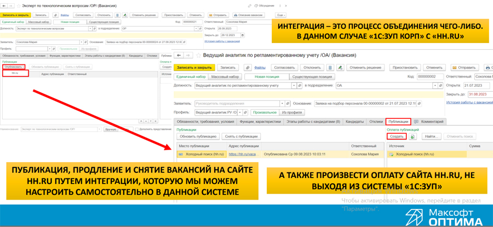Click the paperclip icon in the Ведущий аналитик window
The height and width of the screenshot is (227, 493).
pyautogui.click(x=248, y=67)
